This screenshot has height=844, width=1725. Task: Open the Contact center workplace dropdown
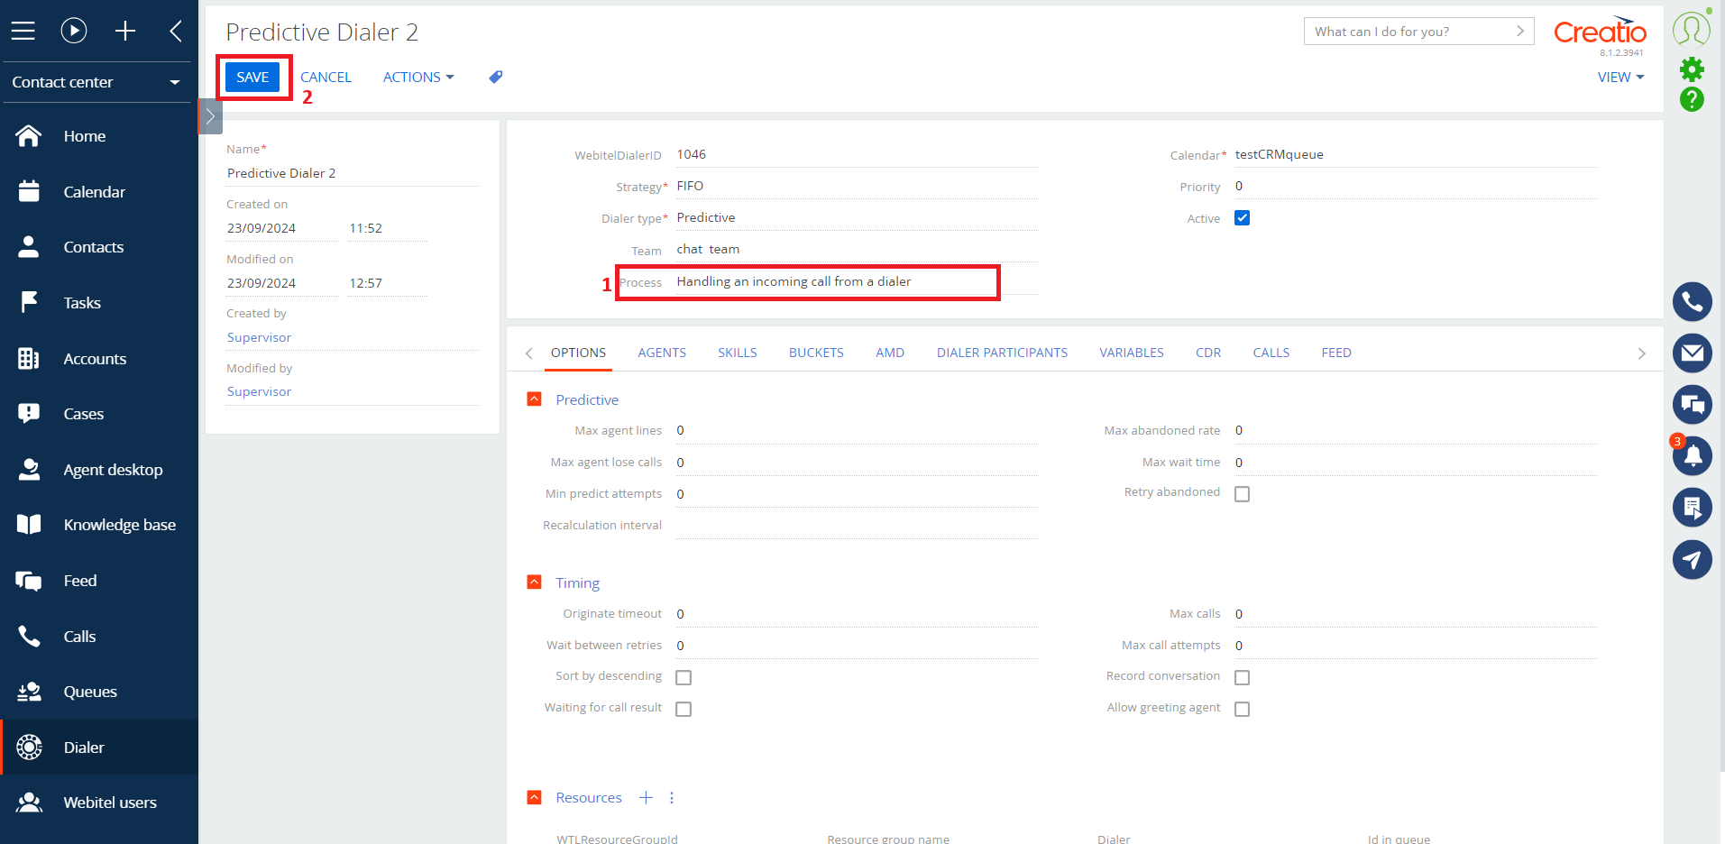coord(96,82)
